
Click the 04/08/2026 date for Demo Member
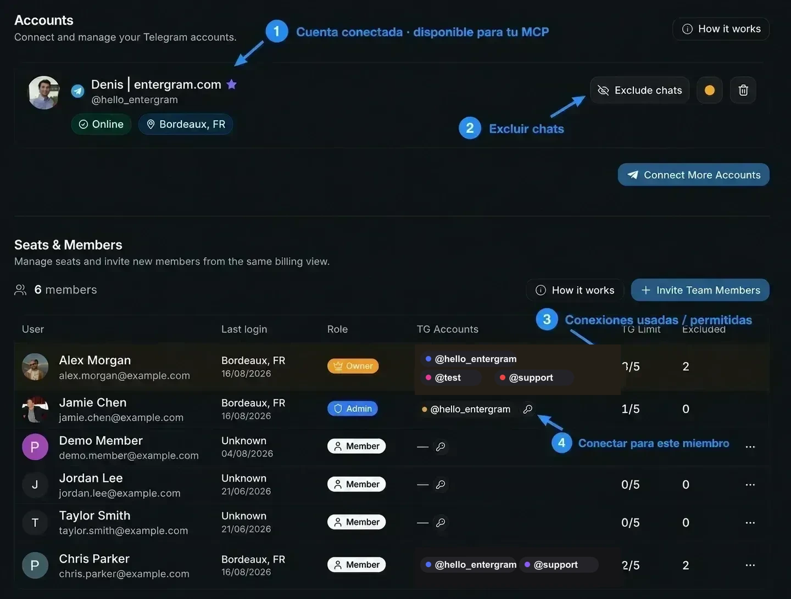(x=247, y=454)
